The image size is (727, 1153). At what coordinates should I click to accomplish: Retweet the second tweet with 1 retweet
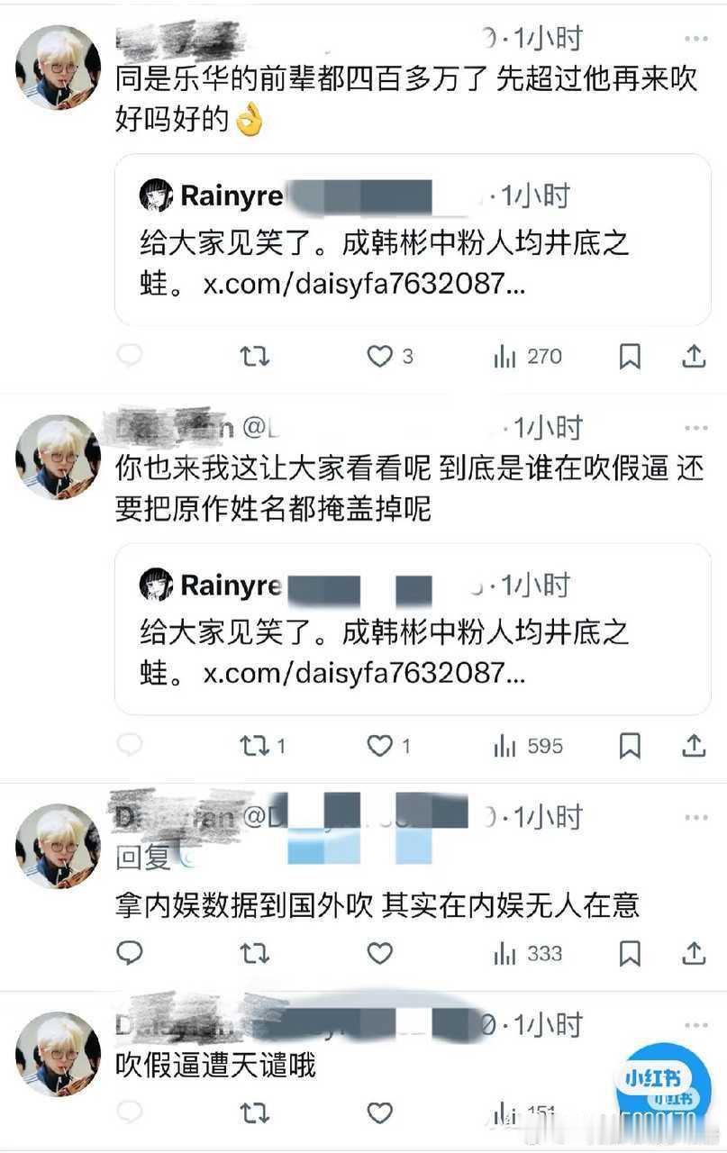tap(262, 746)
